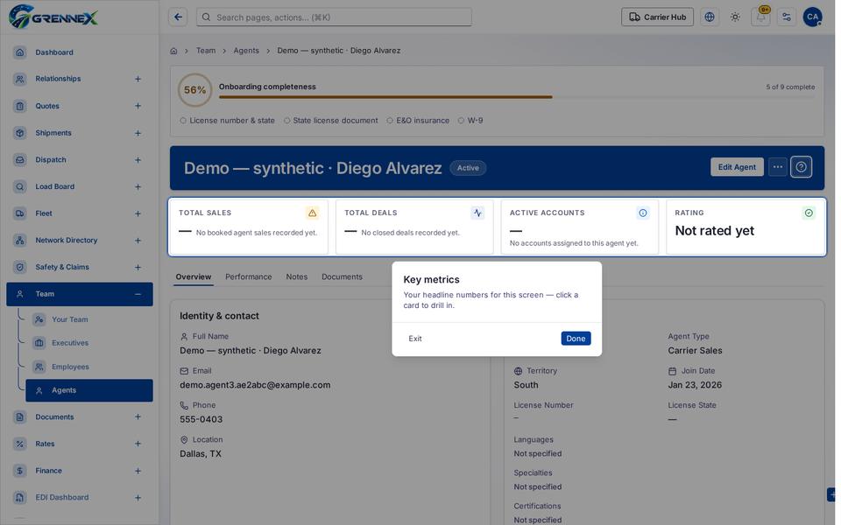Expand the Finance sidebar section
841x525 pixels.
pos(138,471)
